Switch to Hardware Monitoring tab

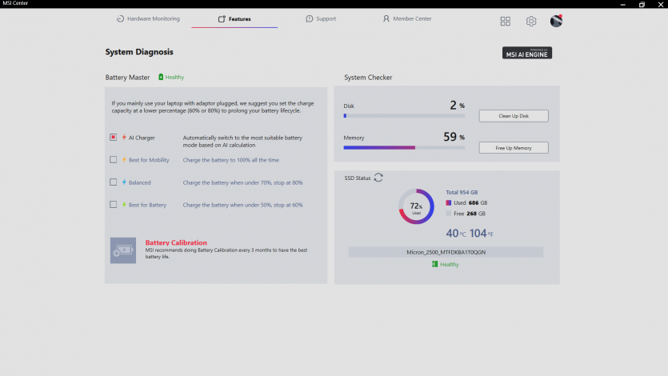[x=148, y=18]
